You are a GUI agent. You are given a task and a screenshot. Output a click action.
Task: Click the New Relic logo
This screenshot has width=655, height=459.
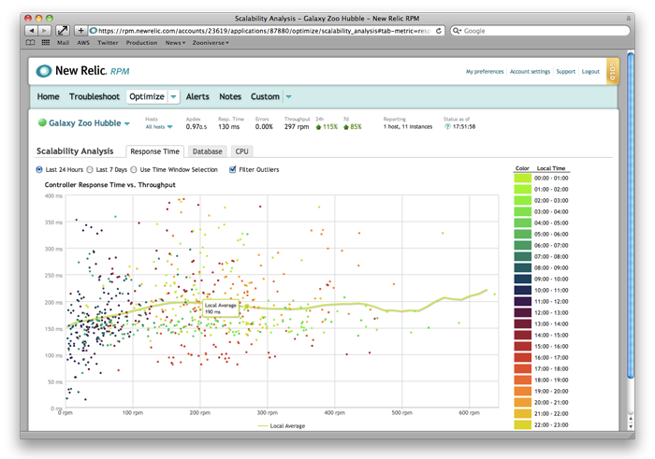[82, 71]
